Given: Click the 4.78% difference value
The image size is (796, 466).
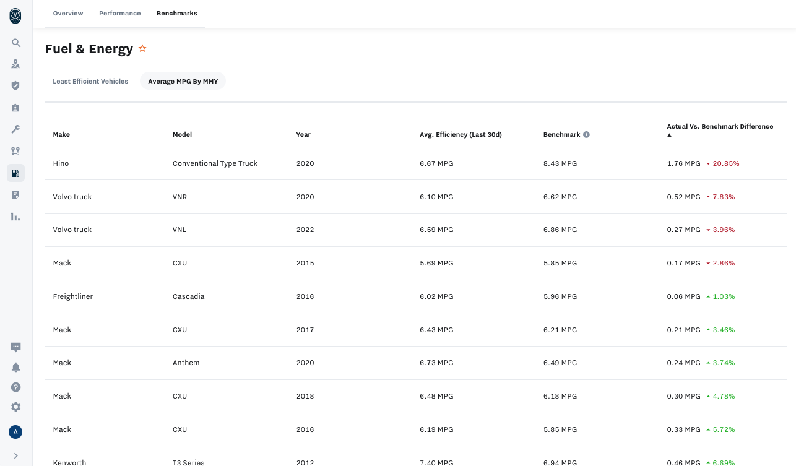Looking at the screenshot, I should tap(724, 396).
